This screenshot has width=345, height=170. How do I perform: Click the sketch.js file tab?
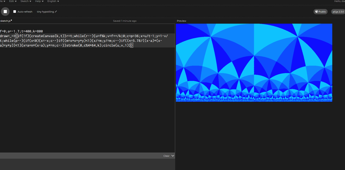[x=6, y=21]
